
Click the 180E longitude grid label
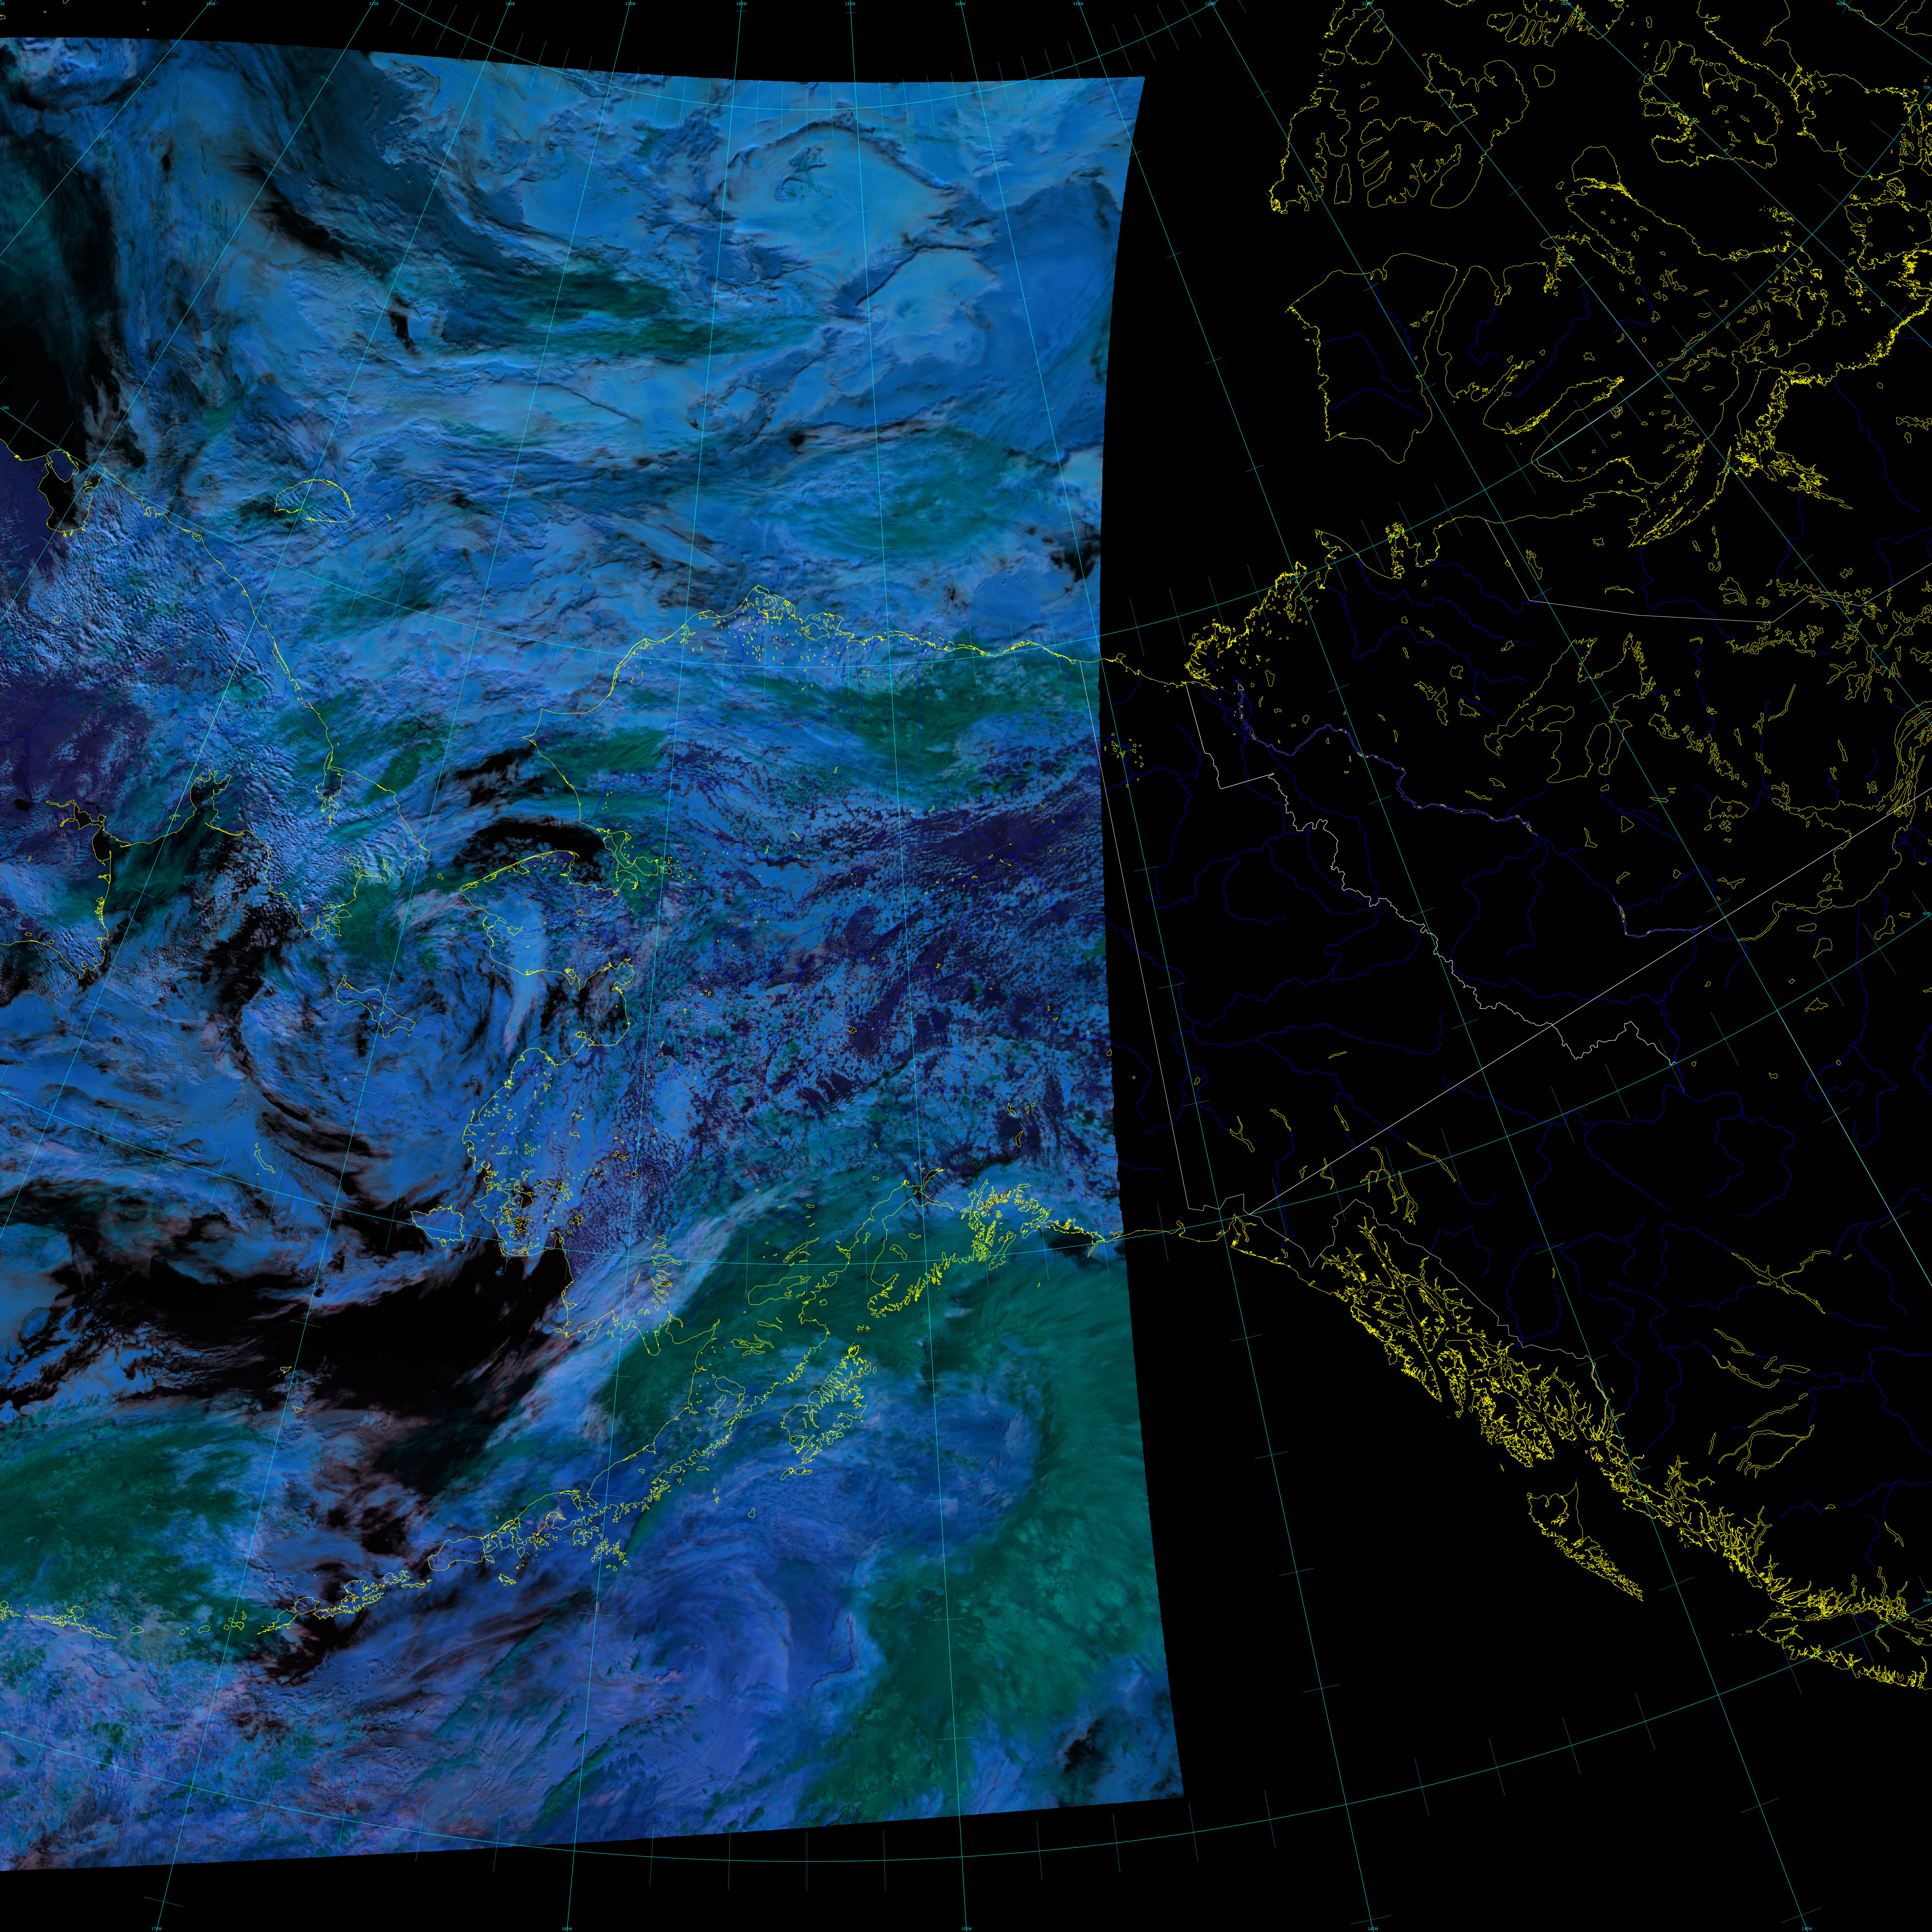coord(510,4)
